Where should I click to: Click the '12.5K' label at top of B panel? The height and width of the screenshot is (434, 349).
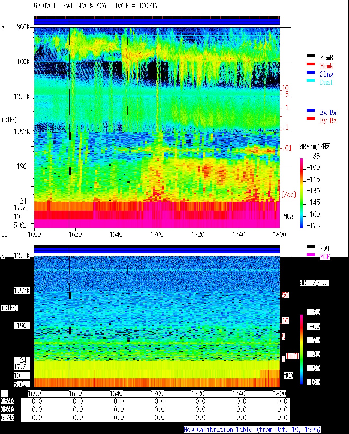(x=22, y=256)
